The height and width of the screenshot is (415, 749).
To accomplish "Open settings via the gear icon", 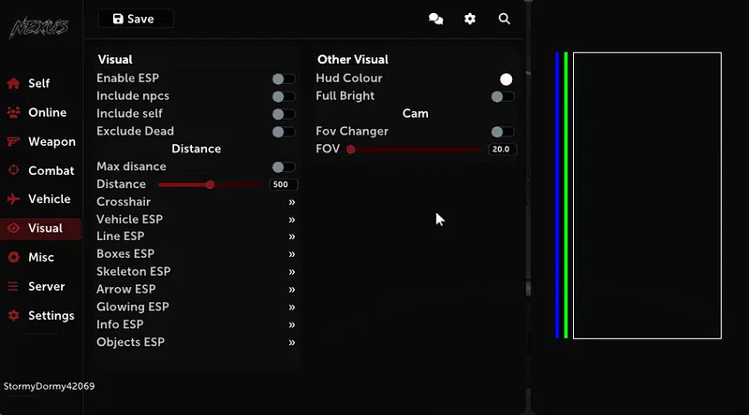I will tap(470, 19).
